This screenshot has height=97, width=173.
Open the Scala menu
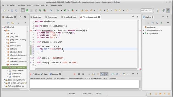coord(42,5)
